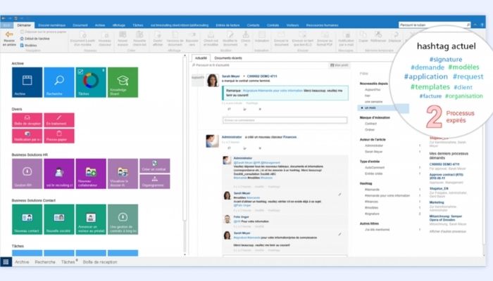Open the Recherche search tile
The height and width of the screenshot is (281, 493).
[x=59, y=82]
